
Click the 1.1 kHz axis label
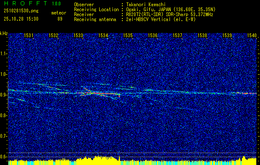click(3, 54)
